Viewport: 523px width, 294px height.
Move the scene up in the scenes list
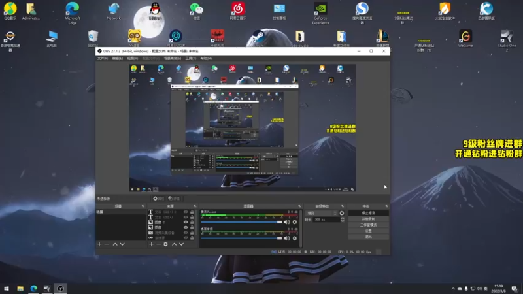tap(115, 244)
